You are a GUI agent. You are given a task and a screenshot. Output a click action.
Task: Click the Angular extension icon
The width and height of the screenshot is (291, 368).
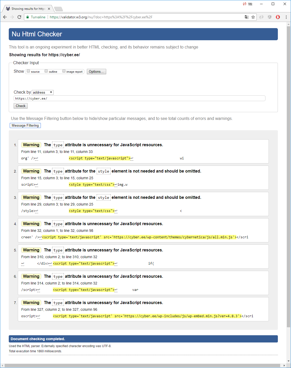(270, 17)
